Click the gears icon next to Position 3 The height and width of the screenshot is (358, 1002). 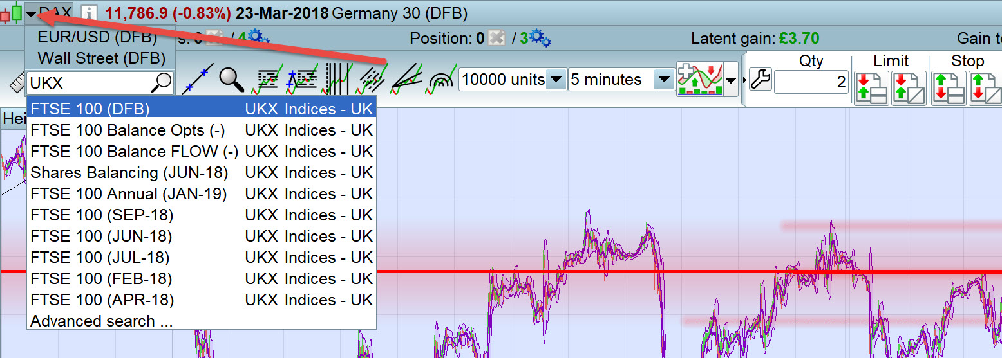click(540, 38)
